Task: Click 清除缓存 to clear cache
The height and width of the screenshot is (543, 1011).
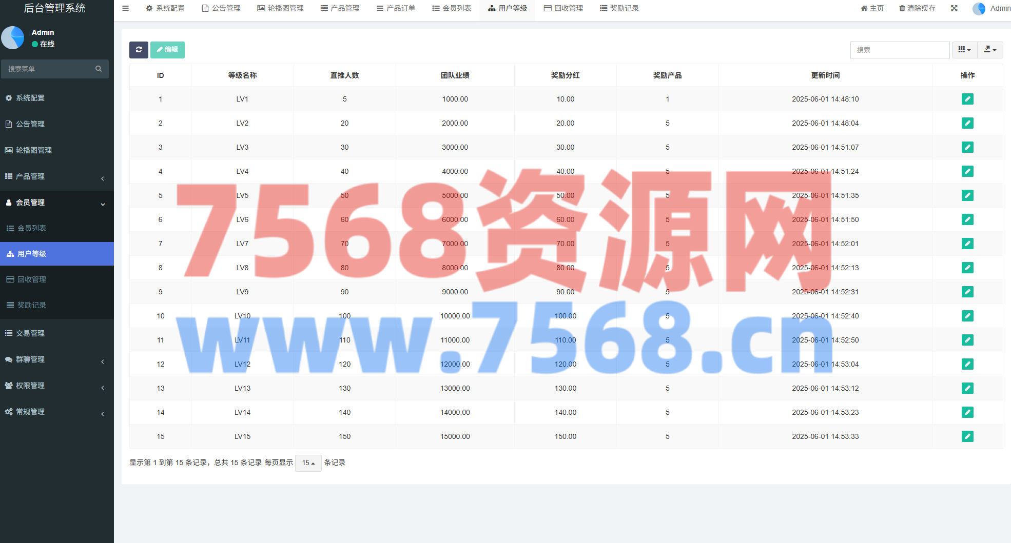Action: 917,8
